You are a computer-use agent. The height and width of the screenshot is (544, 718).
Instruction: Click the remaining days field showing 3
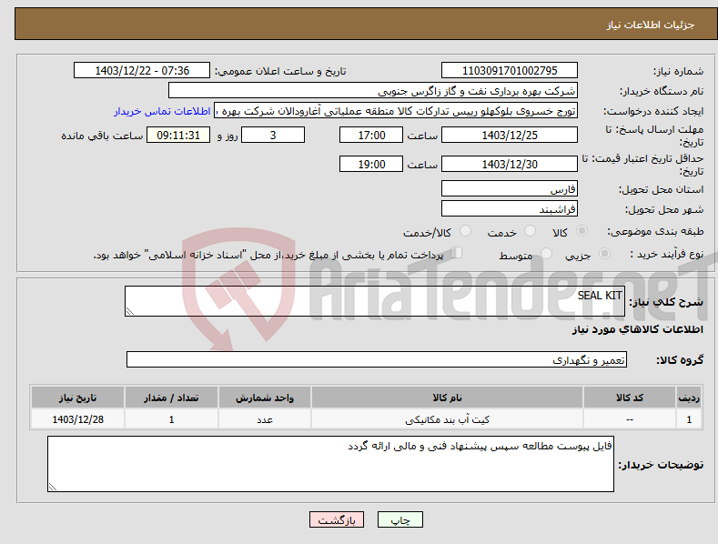point(273,135)
